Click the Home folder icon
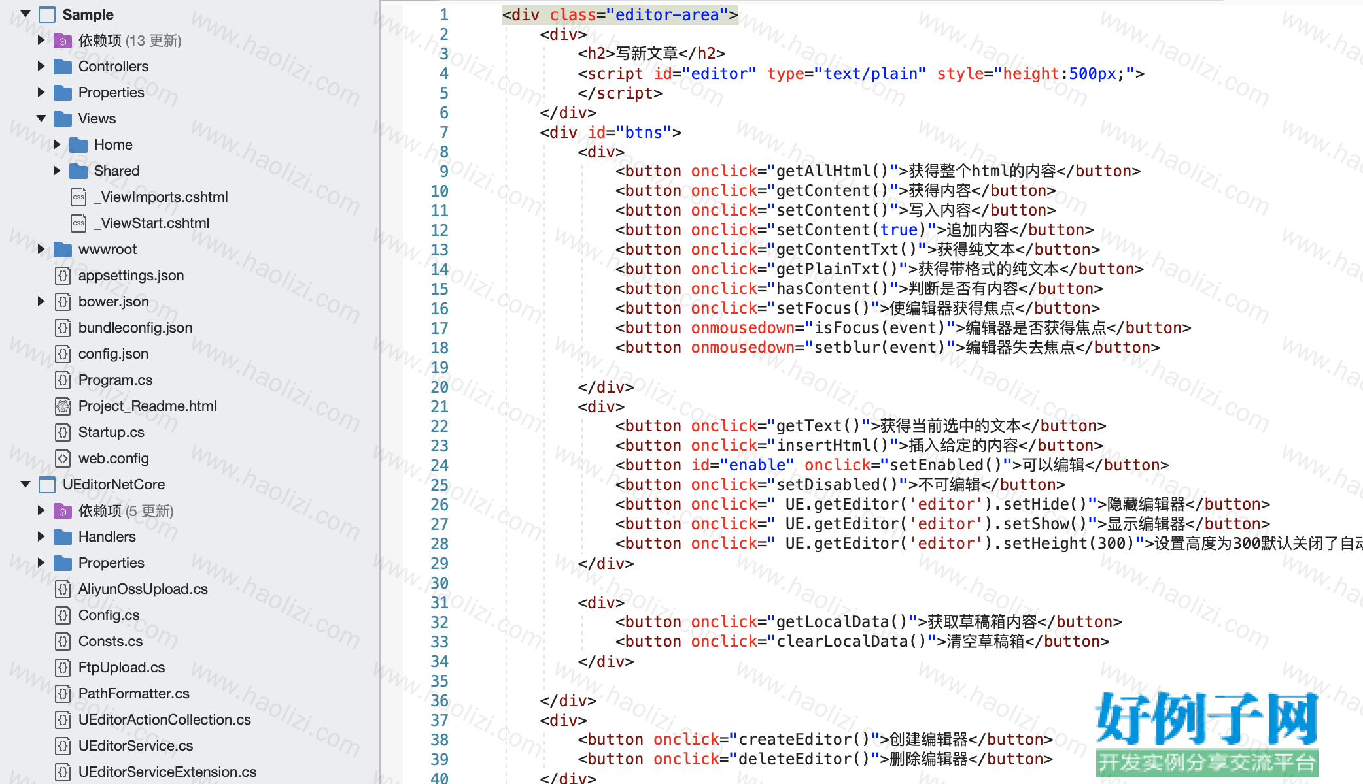The image size is (1363, 784). (x=78, y=145)
